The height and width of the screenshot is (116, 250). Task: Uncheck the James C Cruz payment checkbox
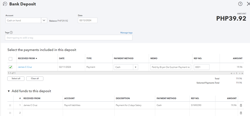click(x=10, y=67)
